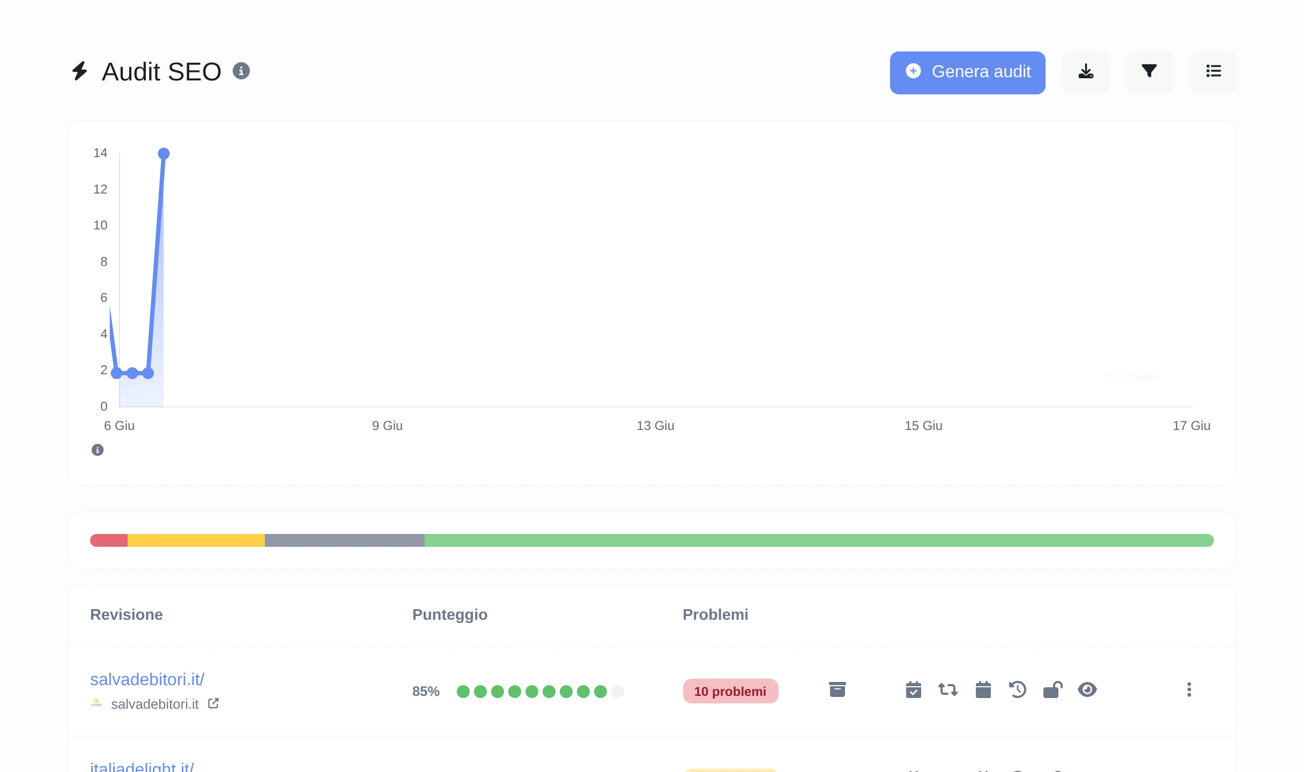This screenshot has height=772, width=1304.
Task: Click the 10 problemi badge
Action: tap(730, 691)
